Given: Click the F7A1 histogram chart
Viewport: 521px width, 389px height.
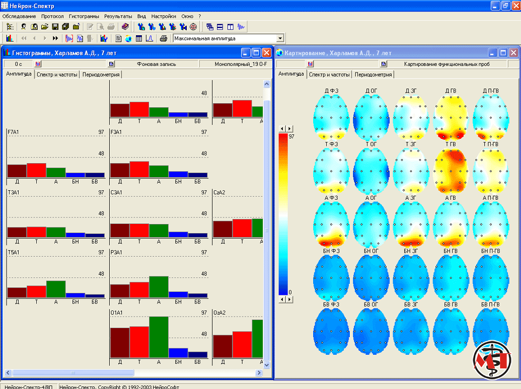Looking at the screenshot, I should (56, 157).
